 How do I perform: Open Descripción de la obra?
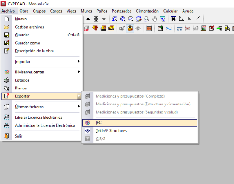41,51
